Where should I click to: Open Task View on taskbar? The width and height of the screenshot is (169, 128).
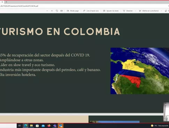20,126
